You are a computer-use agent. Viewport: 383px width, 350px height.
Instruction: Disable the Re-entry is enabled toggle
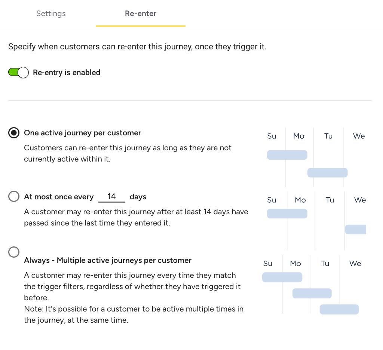coord(18,73)
